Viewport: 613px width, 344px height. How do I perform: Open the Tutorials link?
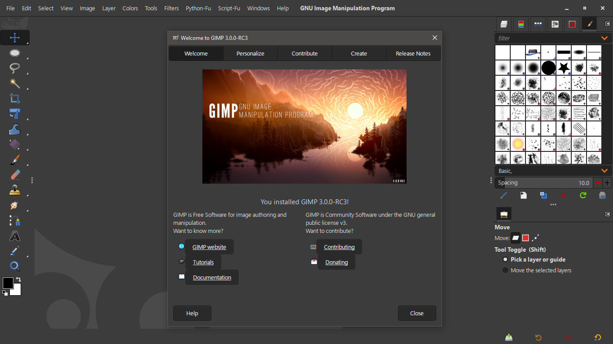pos(203,262)
